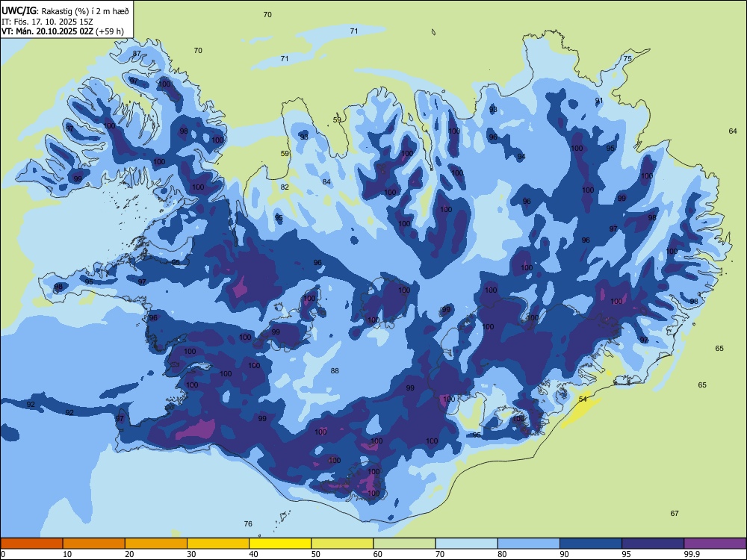Select the '30' legend tick label
Image resolution: width=747 pixels, height=560 pixels.
pos(191,554)
